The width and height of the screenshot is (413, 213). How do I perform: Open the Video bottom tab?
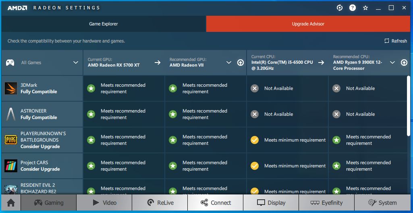pyautogui.click(x=104, y=203)
